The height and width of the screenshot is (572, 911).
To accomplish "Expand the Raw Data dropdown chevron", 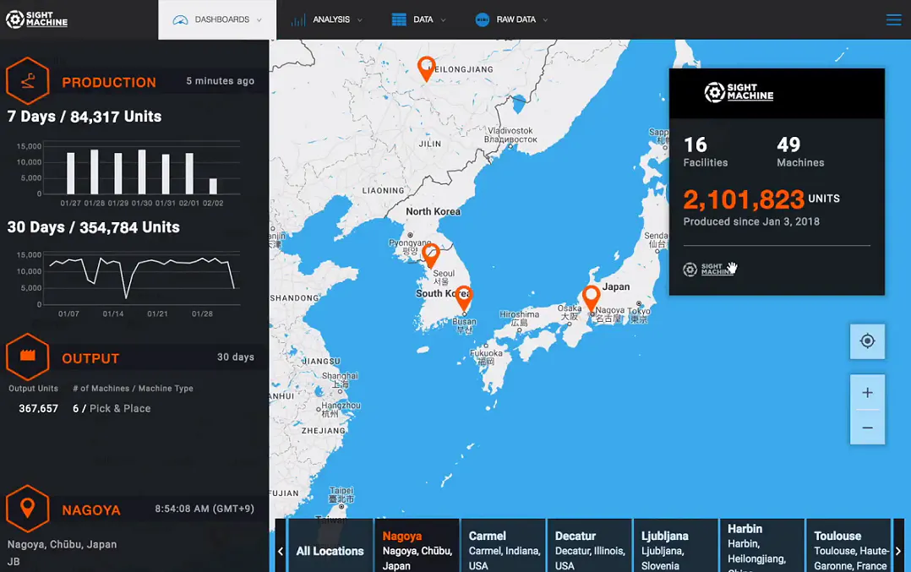I will [x=545, y=20].
